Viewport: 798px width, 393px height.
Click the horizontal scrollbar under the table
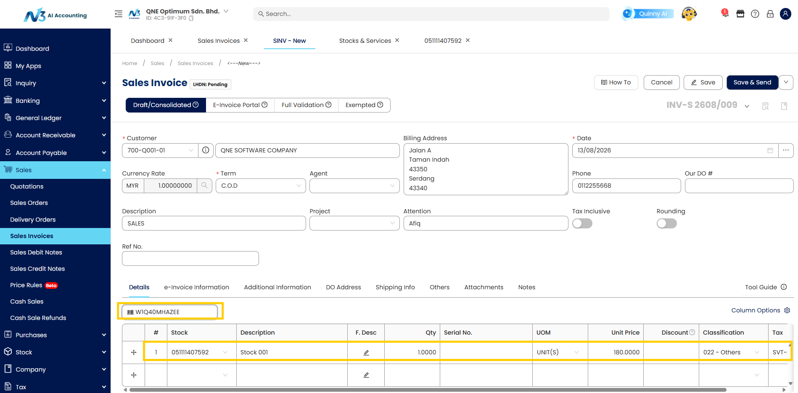(428, 390)
